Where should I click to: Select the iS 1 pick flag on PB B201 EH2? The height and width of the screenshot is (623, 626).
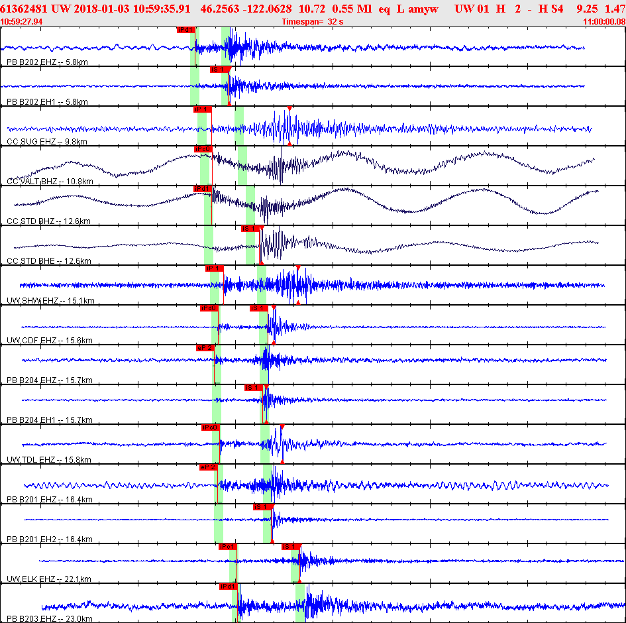(x=262, y=507)
